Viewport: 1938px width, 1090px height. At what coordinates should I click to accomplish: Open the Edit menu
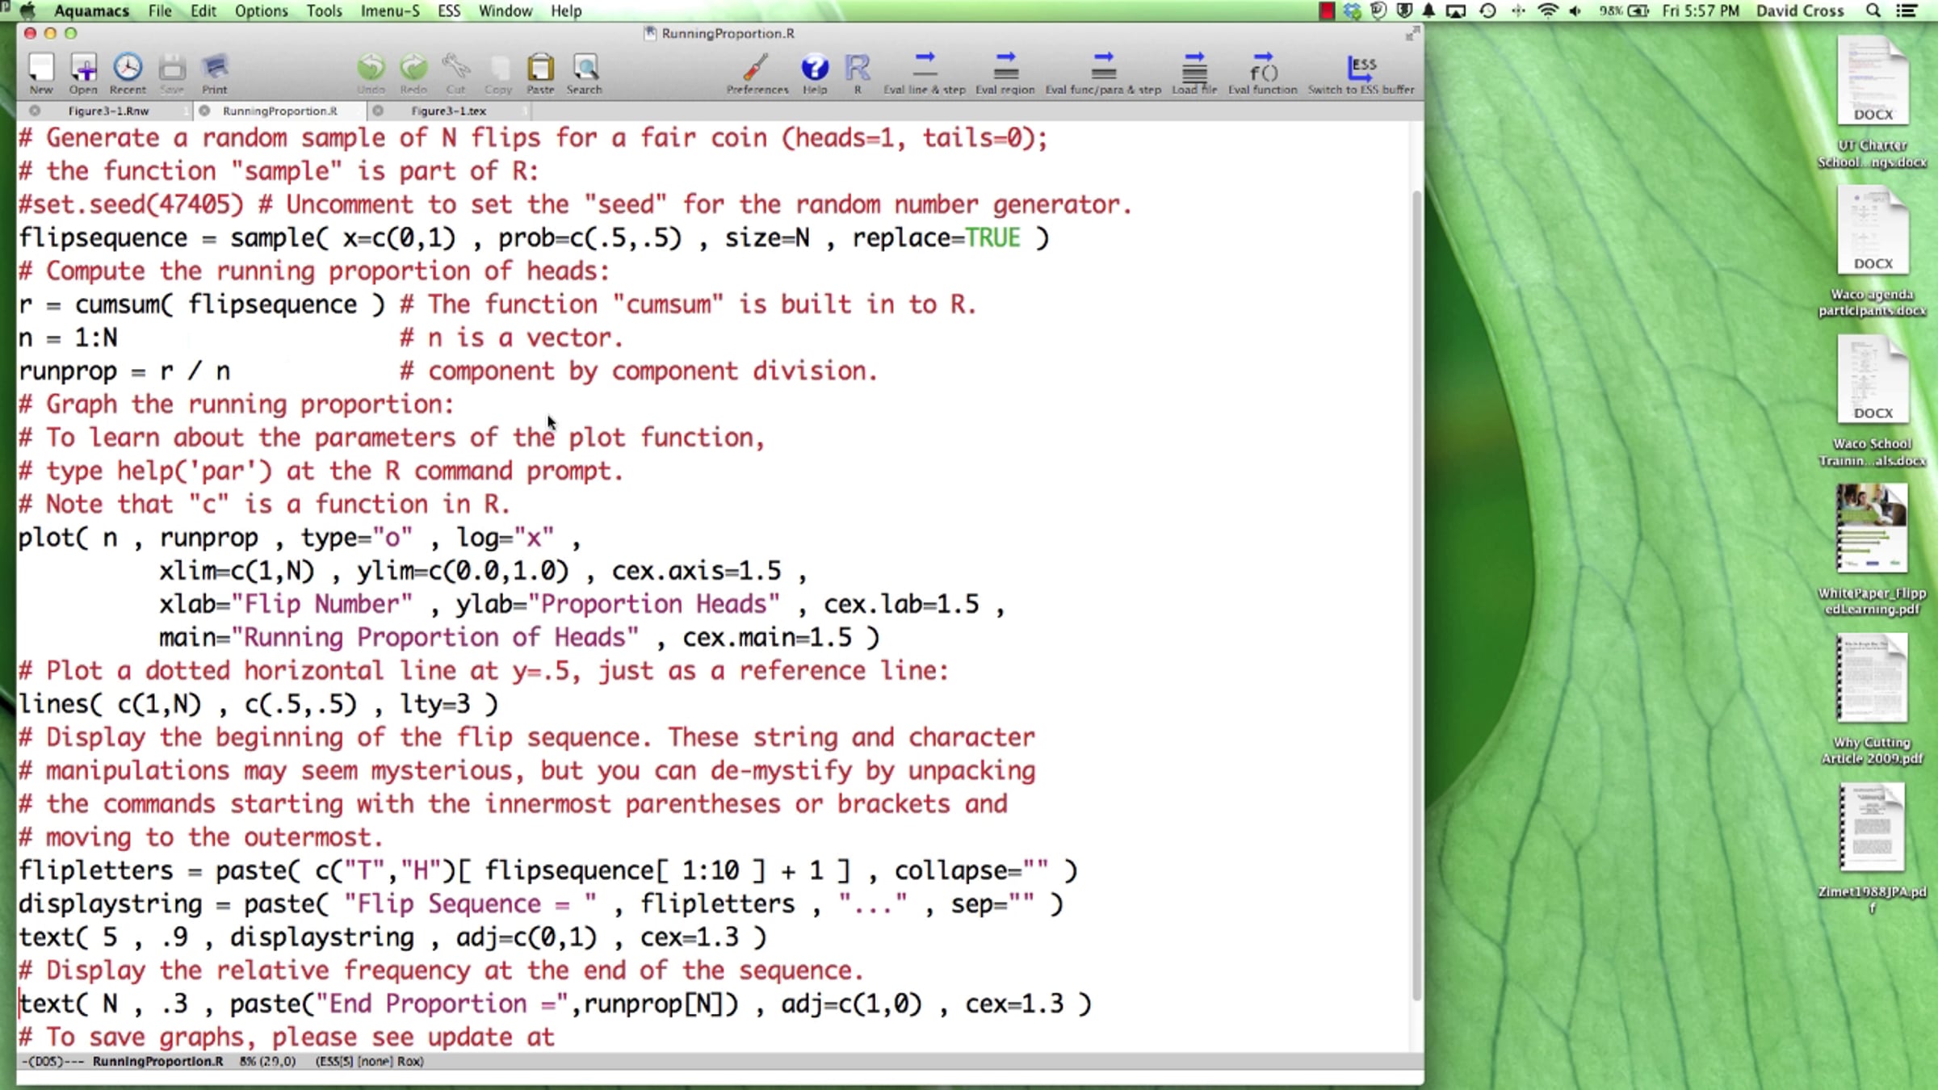pyautogui.click(x=203, y=10)
